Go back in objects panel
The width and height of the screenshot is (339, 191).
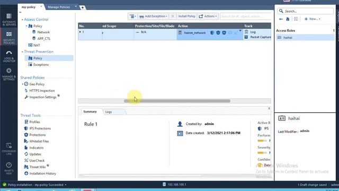pos(281,19)
